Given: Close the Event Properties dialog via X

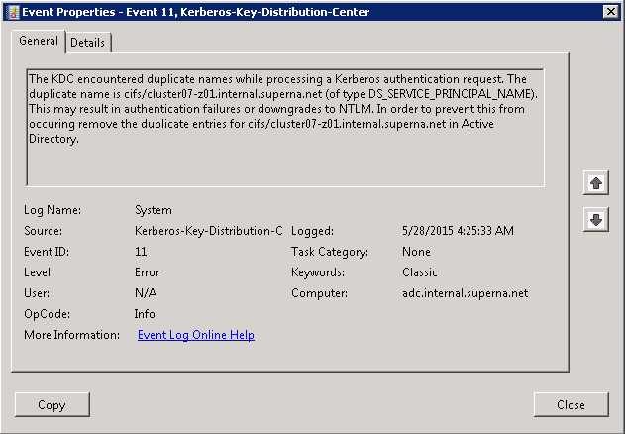Looking at the screenshot, I should 611,12.
